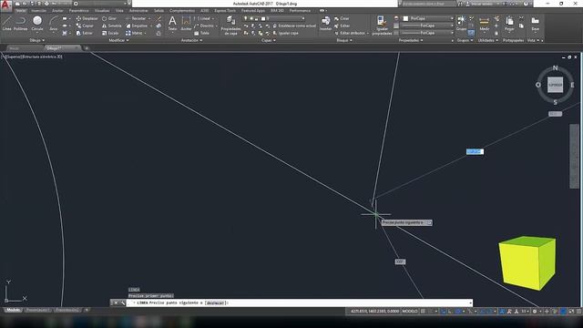Expand the Modificar panel
The width and height of the screenshot is (583, 328).
118,40
